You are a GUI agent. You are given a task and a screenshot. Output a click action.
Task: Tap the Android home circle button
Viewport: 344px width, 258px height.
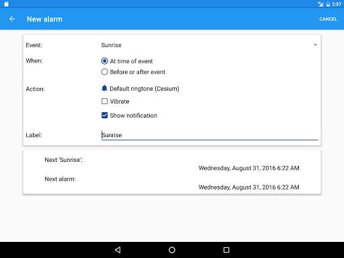(172, 250)
